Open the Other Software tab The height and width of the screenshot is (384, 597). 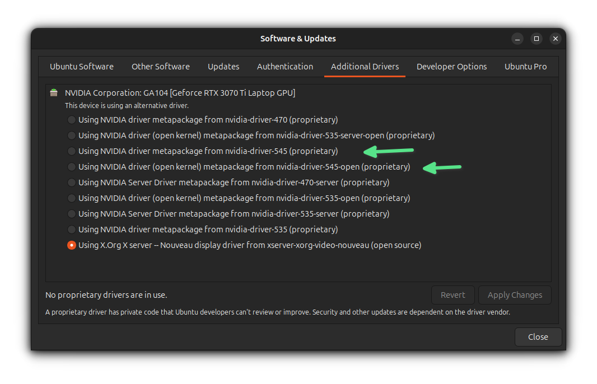click(160, 66)
